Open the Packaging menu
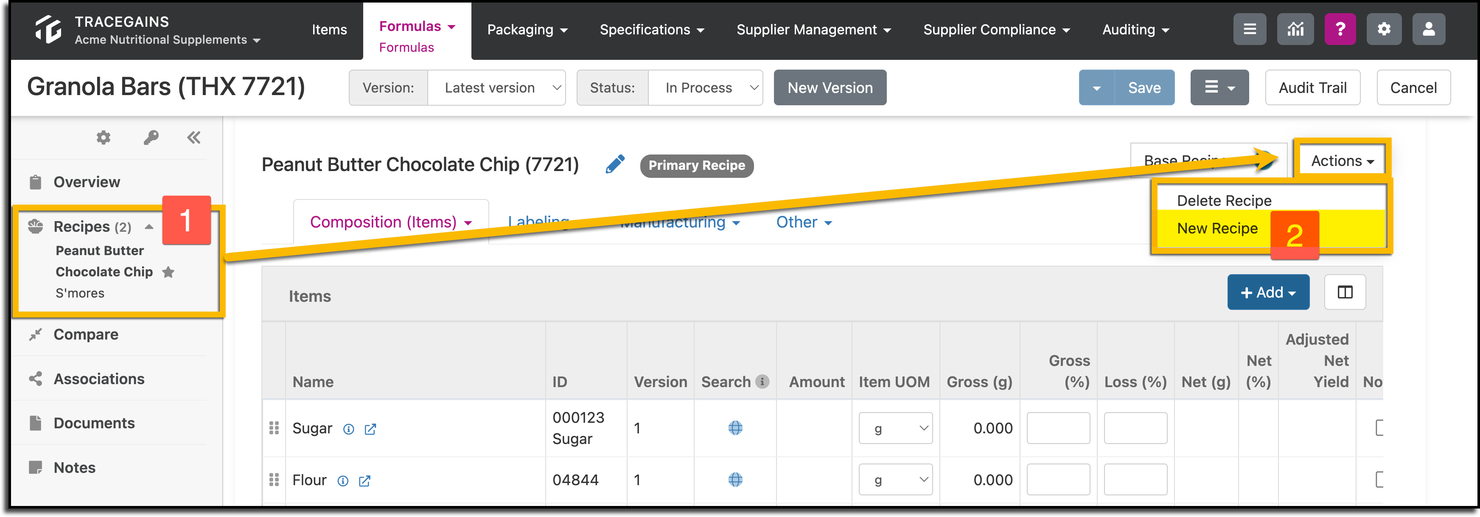Screen dimensions: 1480x517 527,30
